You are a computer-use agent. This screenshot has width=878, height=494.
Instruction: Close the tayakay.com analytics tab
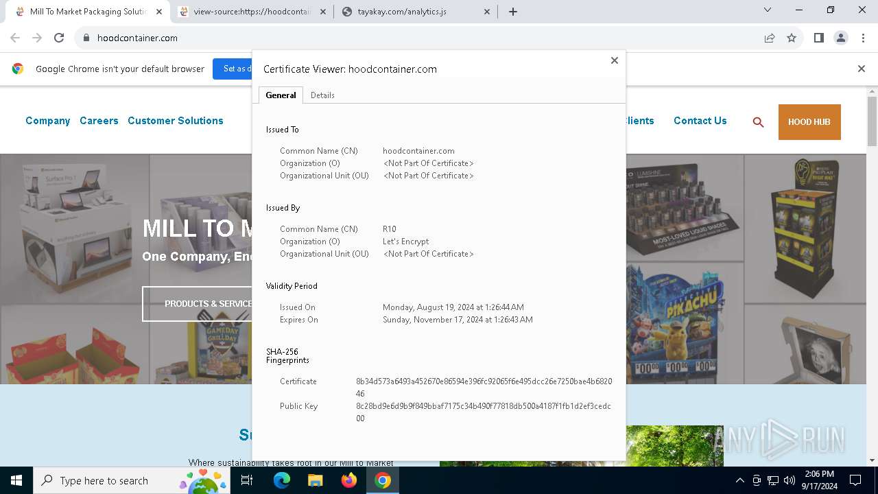point(487,12)
